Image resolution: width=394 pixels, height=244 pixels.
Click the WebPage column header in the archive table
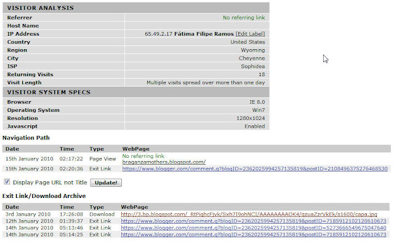134,207
